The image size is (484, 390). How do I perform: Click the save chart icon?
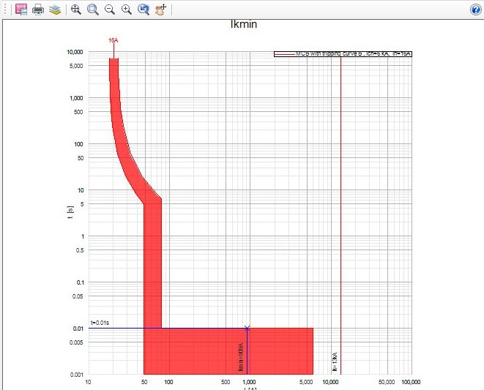tap(21, 10)
